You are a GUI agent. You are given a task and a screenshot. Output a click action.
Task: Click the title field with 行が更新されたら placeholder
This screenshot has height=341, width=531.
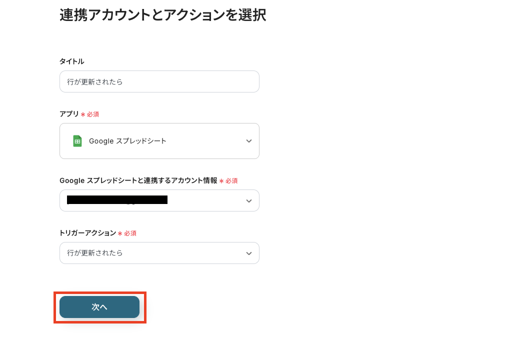click(x=159, y=81)
